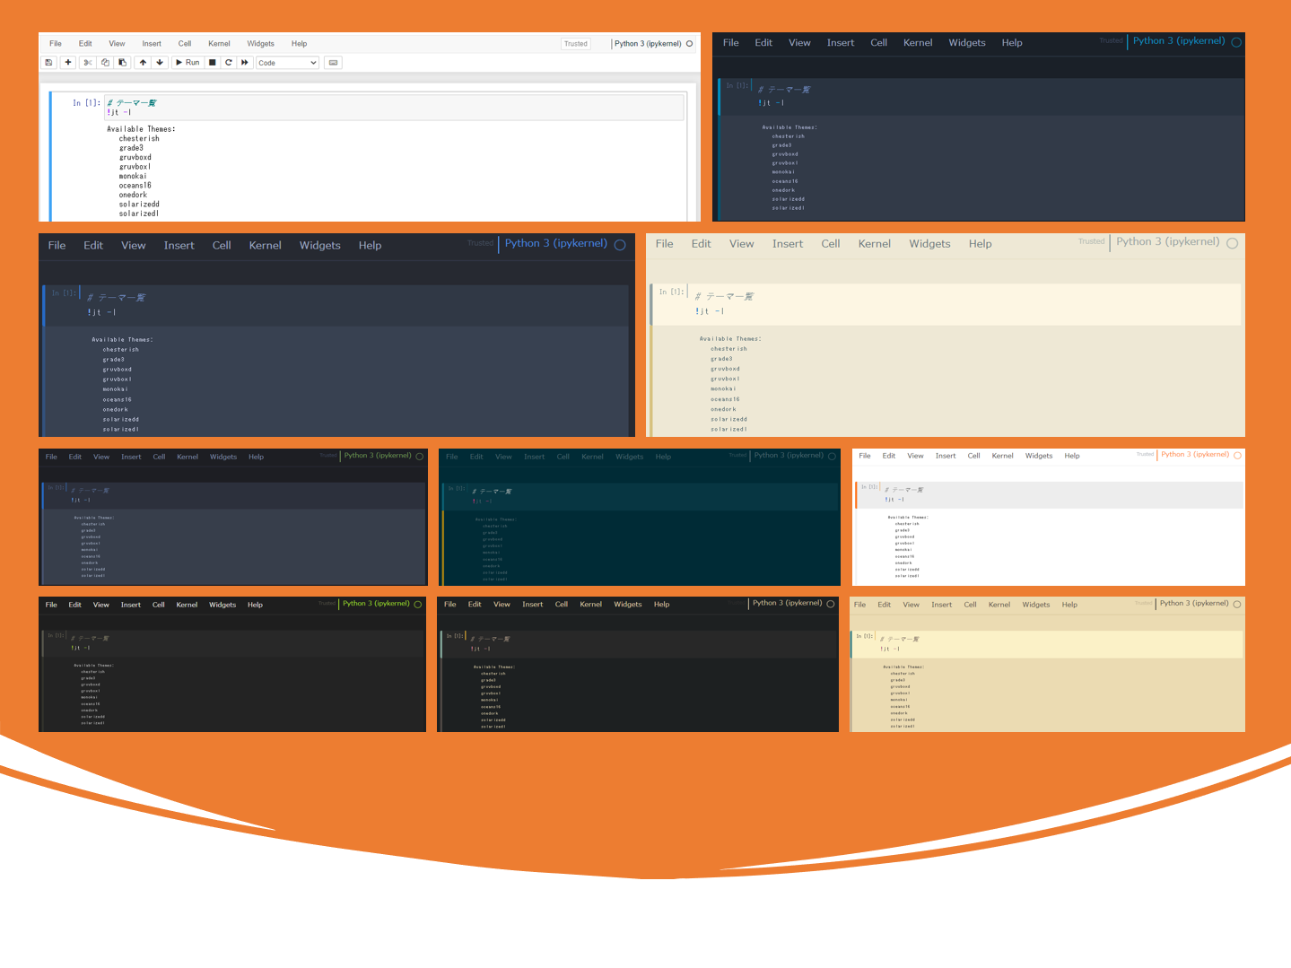This screenshot has height=968, width=1291.
Task: Open the Widgets menu in the top-right dark notebook
Action: click(966, 43)
